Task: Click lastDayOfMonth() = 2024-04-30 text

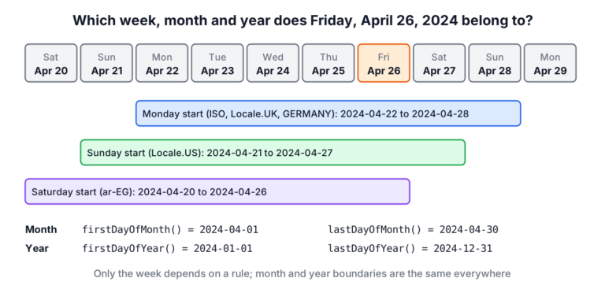Action: (414, 230)
